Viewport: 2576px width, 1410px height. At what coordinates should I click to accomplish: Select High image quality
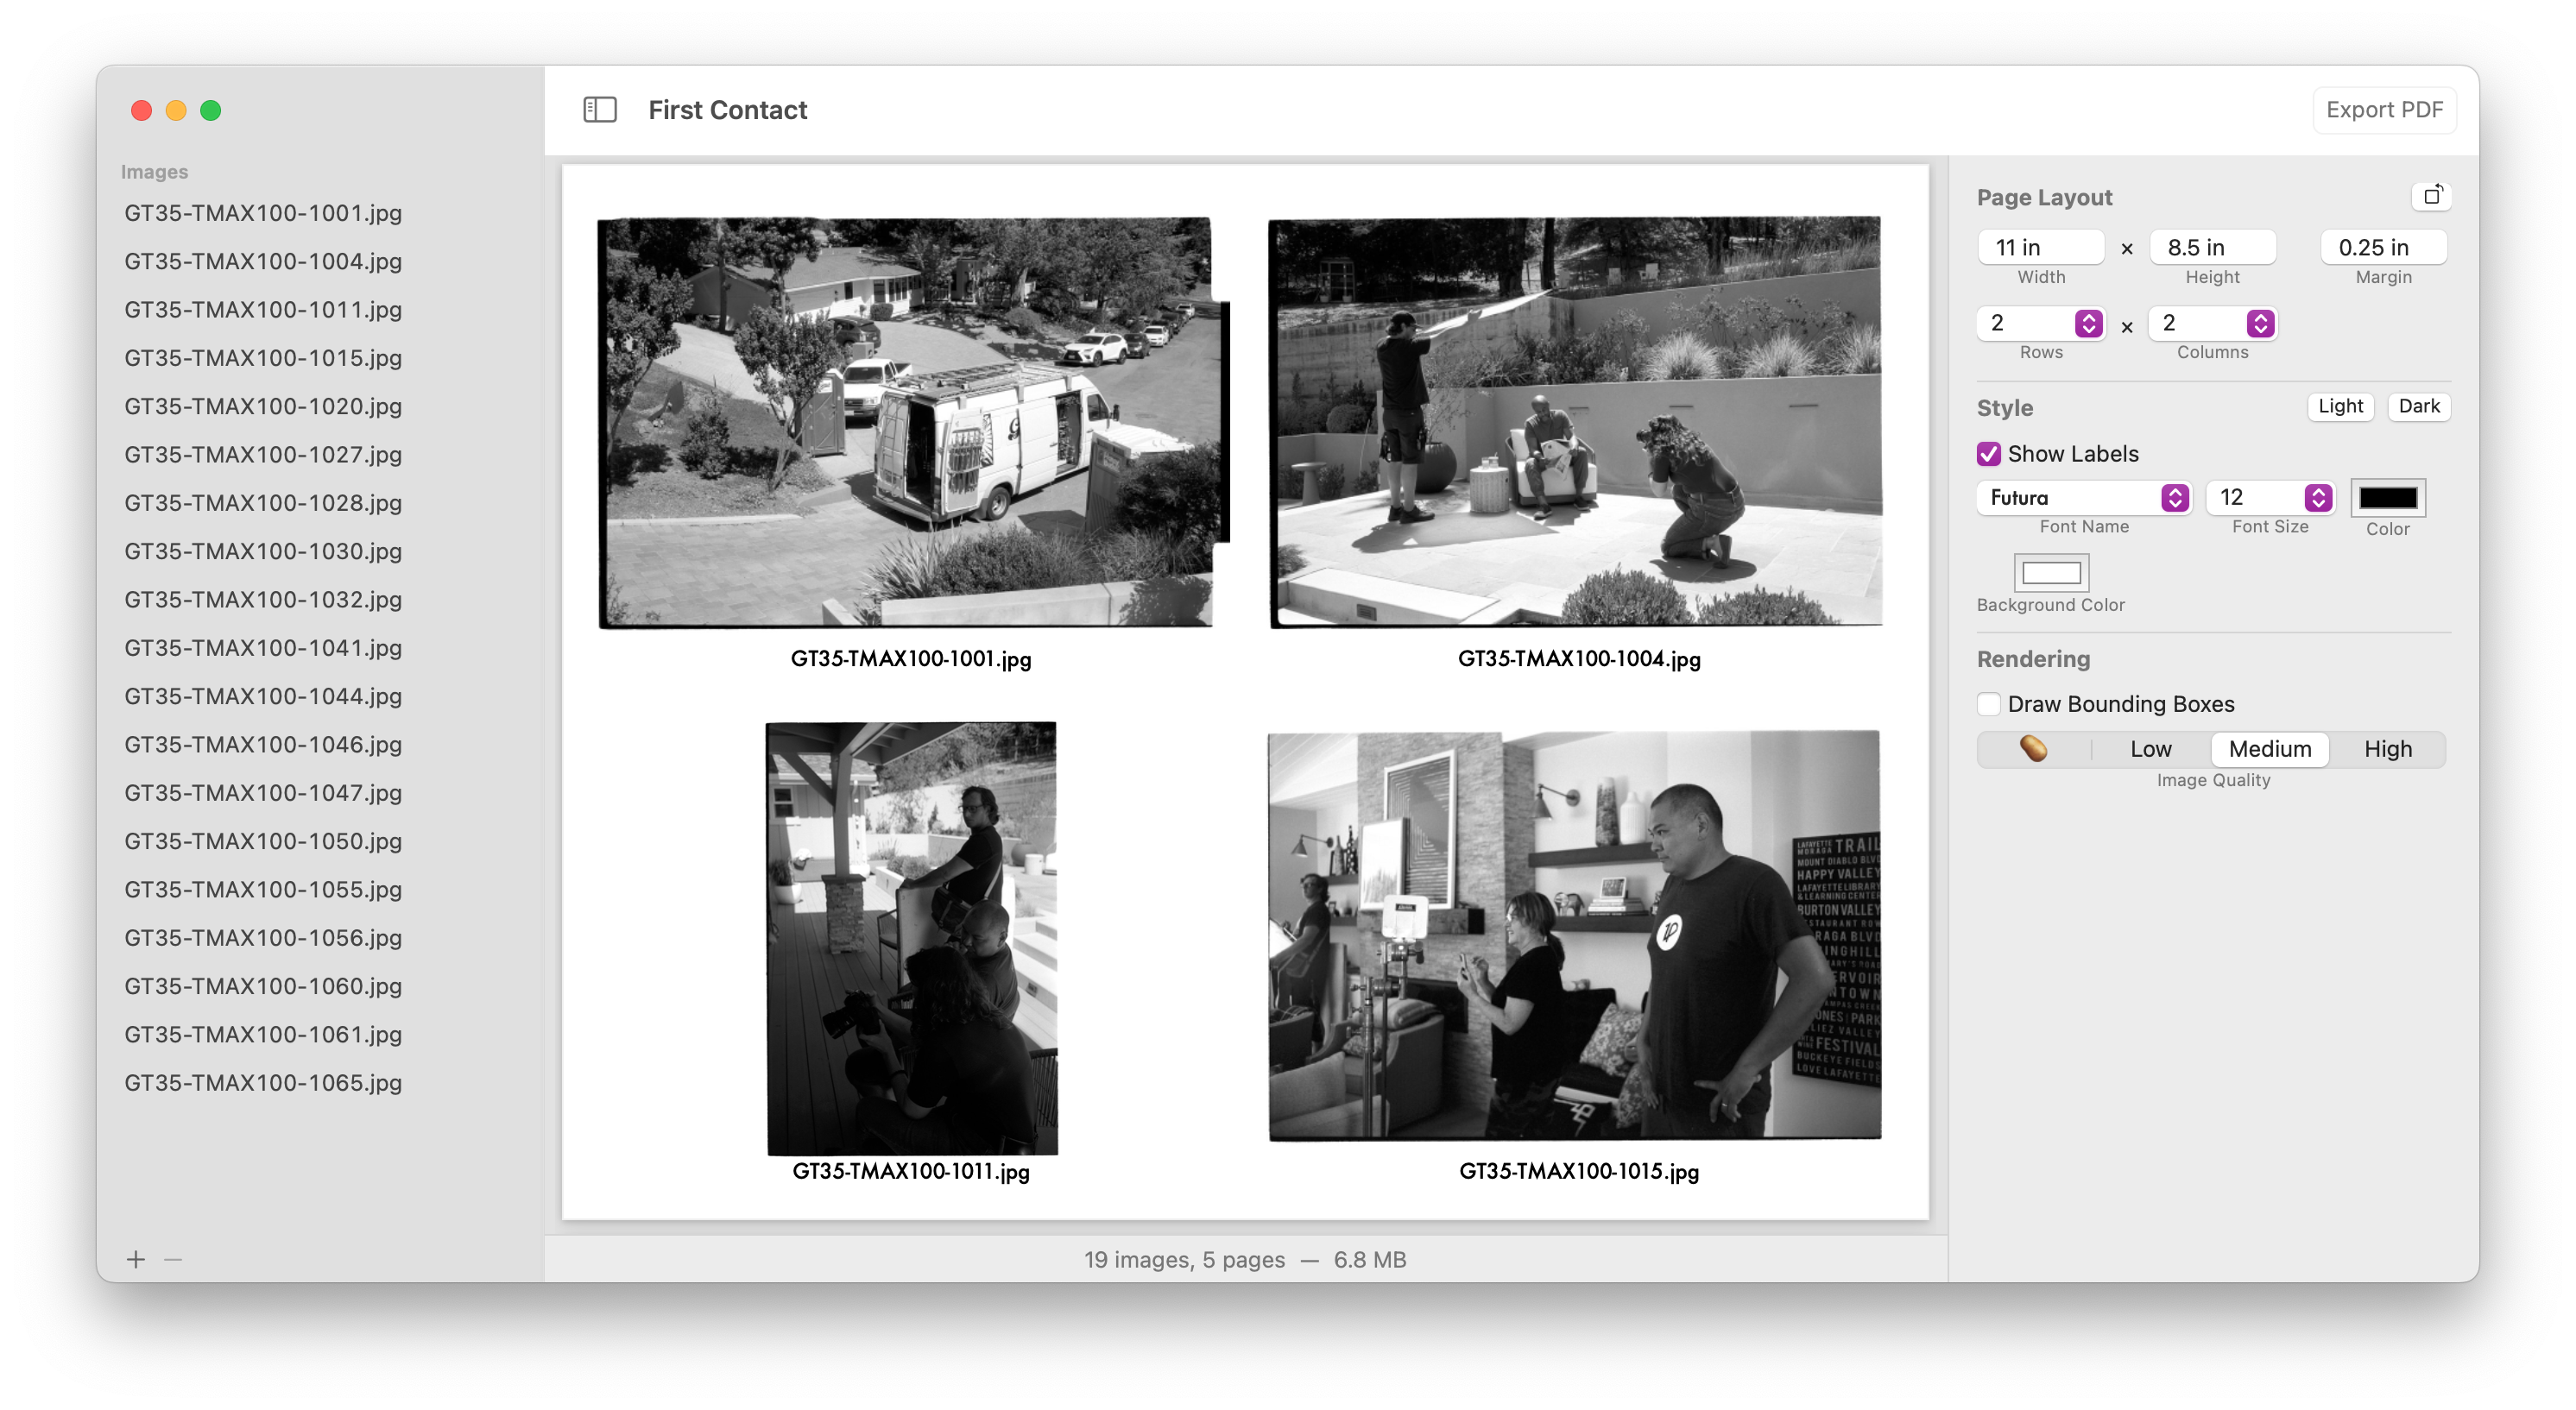pos(2387,748)
